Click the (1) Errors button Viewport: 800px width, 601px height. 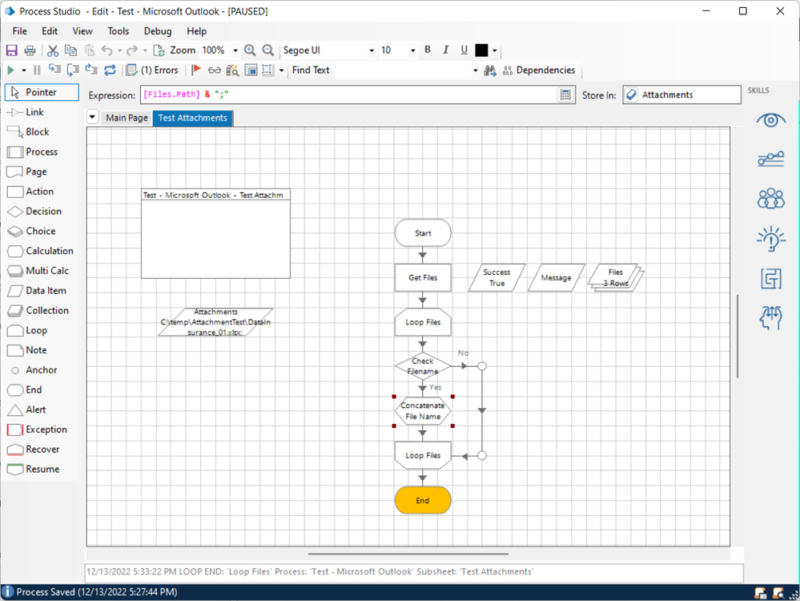tap(153, 71)
